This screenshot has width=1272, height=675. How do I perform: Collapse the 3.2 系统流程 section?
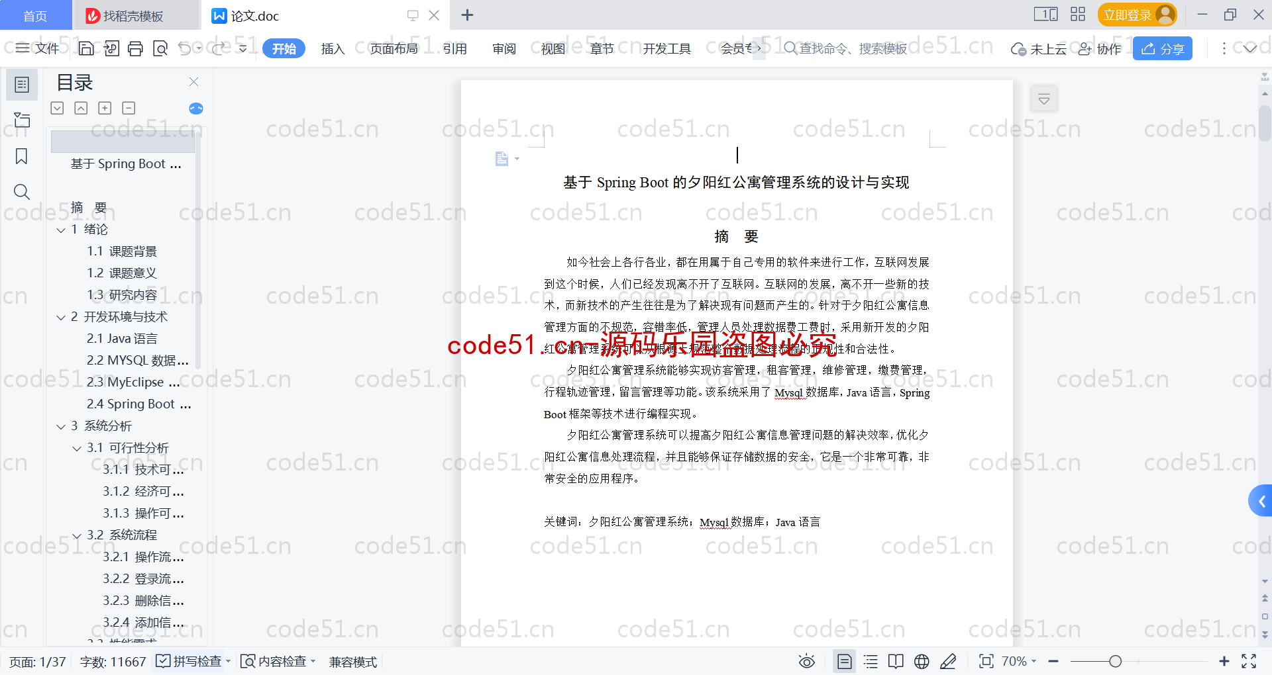point(77,535)
